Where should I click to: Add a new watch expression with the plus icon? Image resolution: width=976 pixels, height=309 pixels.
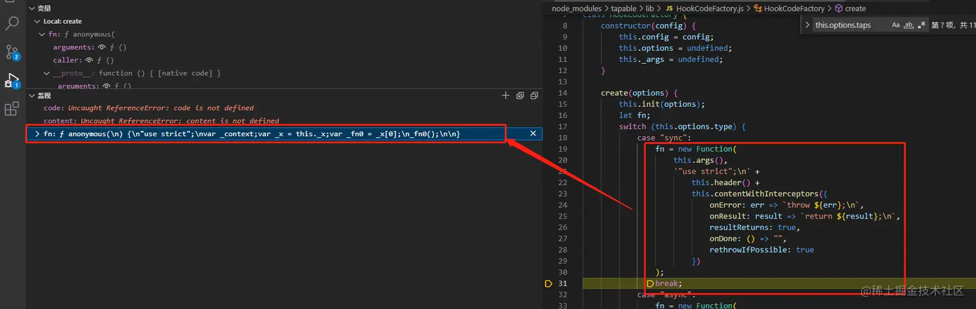(x=505, y=95)
